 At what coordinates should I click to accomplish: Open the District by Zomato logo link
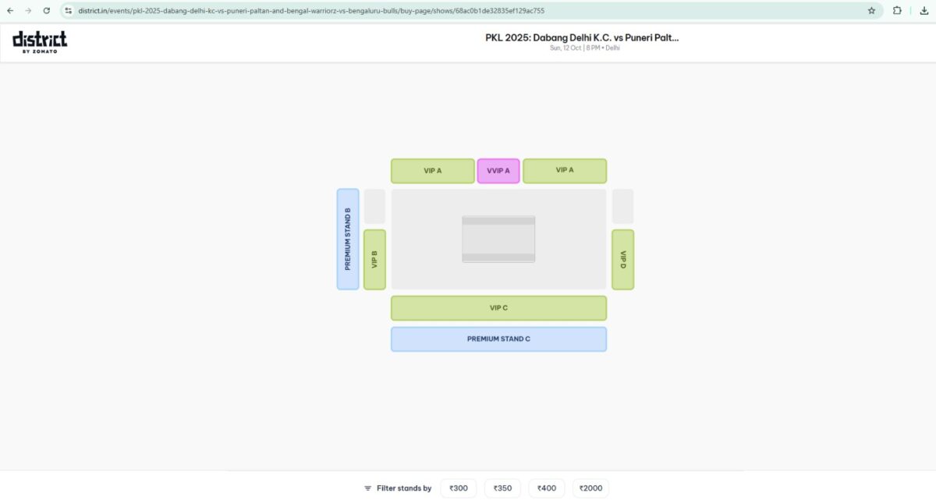39,41
